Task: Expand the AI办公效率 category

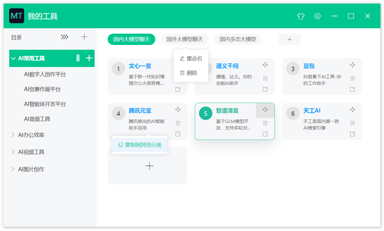Action: (x=13, y=135)
